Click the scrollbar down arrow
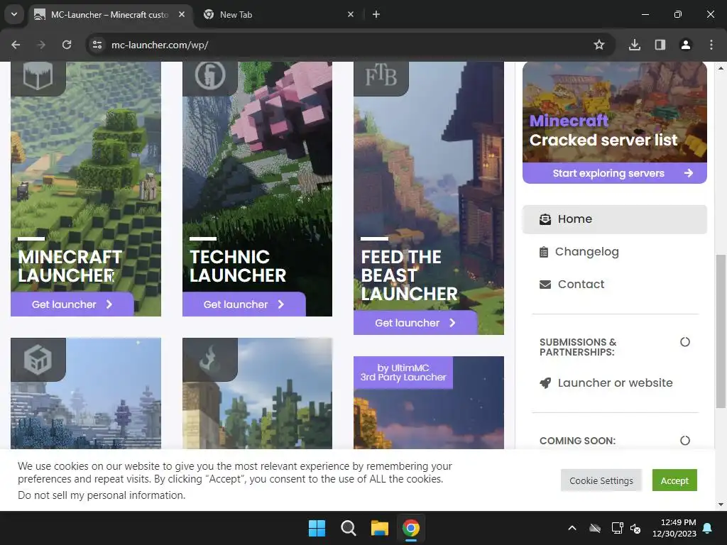The height and width of the screenshot is (545, 727). [720, 505]
